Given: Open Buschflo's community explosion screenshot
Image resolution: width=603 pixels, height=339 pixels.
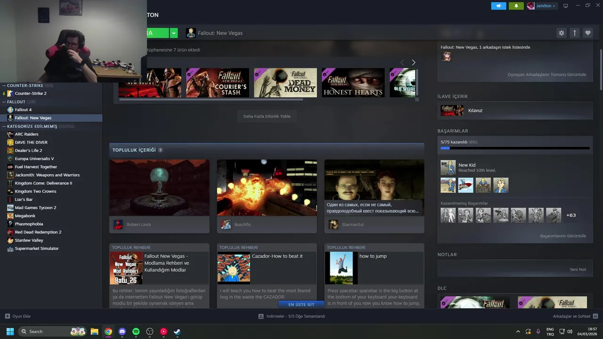Looking at the screenshot, I should (x=267, y=188).
